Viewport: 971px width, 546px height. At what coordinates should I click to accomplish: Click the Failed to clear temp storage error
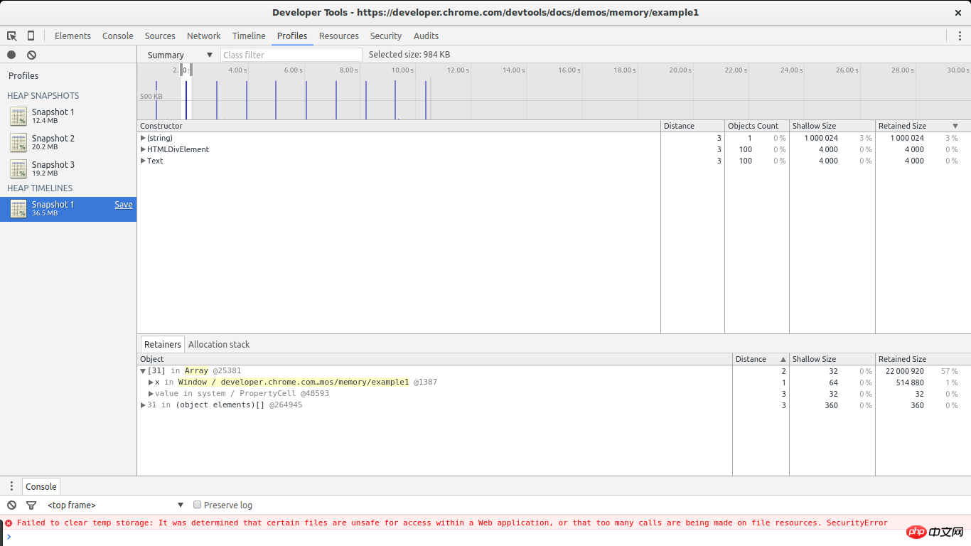click(x=452, y=523)
